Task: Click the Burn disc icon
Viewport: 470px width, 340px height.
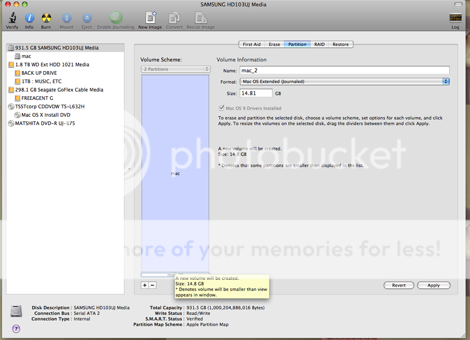Action: coord(46,19)
